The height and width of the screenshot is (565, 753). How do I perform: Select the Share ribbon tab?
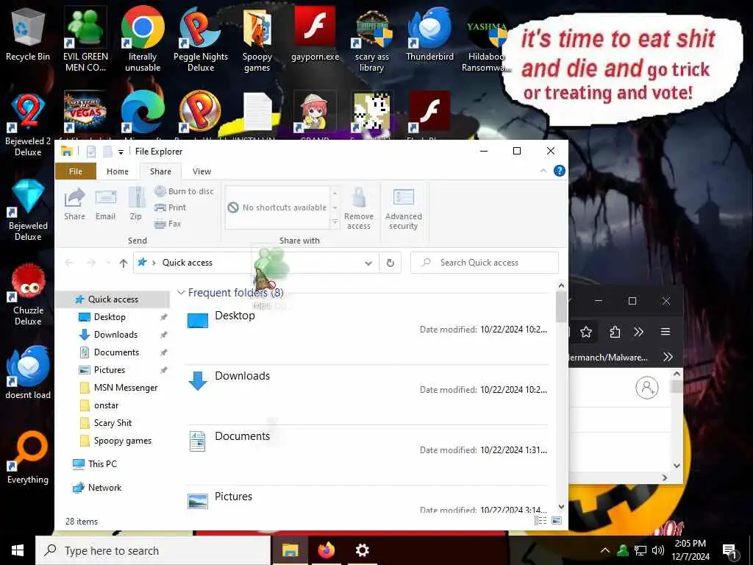(x=160, y=171)
